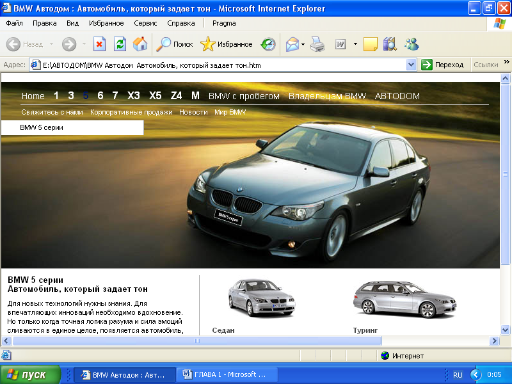512x384 pixels.
Task: Open the Z4 model link
Action: pyautogui.click(x=177, y=95)
